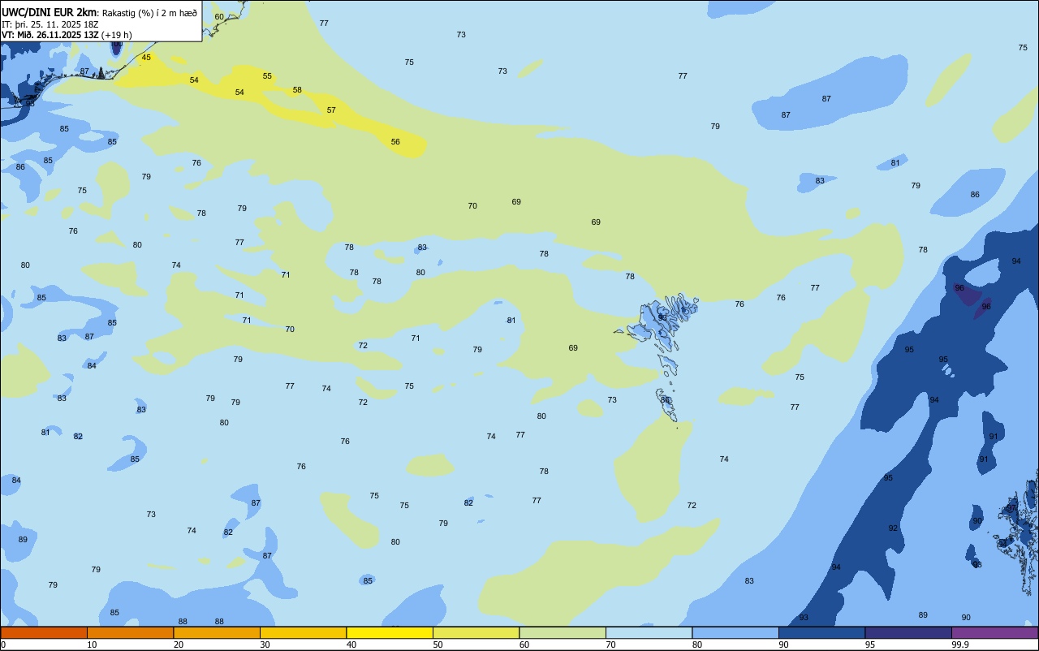Click the orange 10–20 legend swatch

pos(130,632)
